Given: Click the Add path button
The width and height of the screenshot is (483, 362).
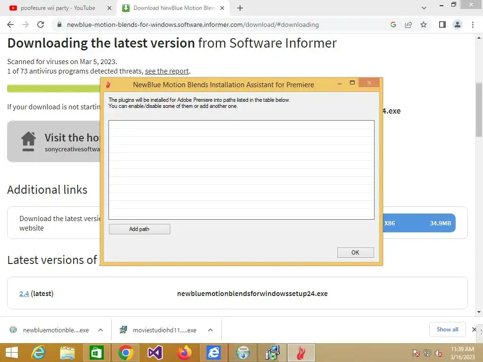Looking at the screenshot, I should tap(139, 229).
